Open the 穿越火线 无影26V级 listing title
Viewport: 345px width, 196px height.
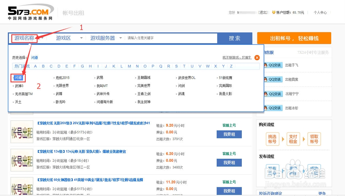pos(93,123)
